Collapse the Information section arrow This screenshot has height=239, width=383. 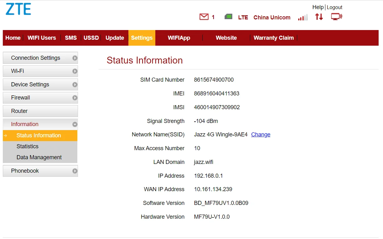75,124
